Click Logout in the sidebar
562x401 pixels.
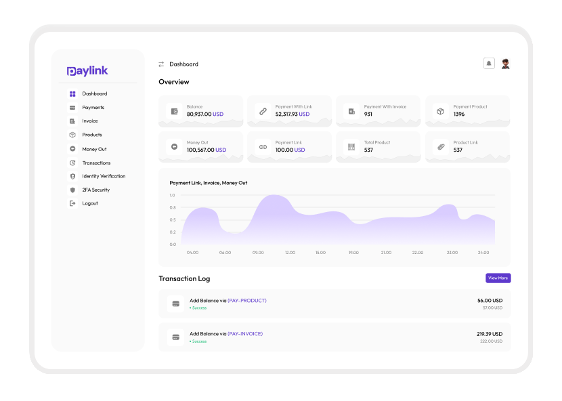89,203
